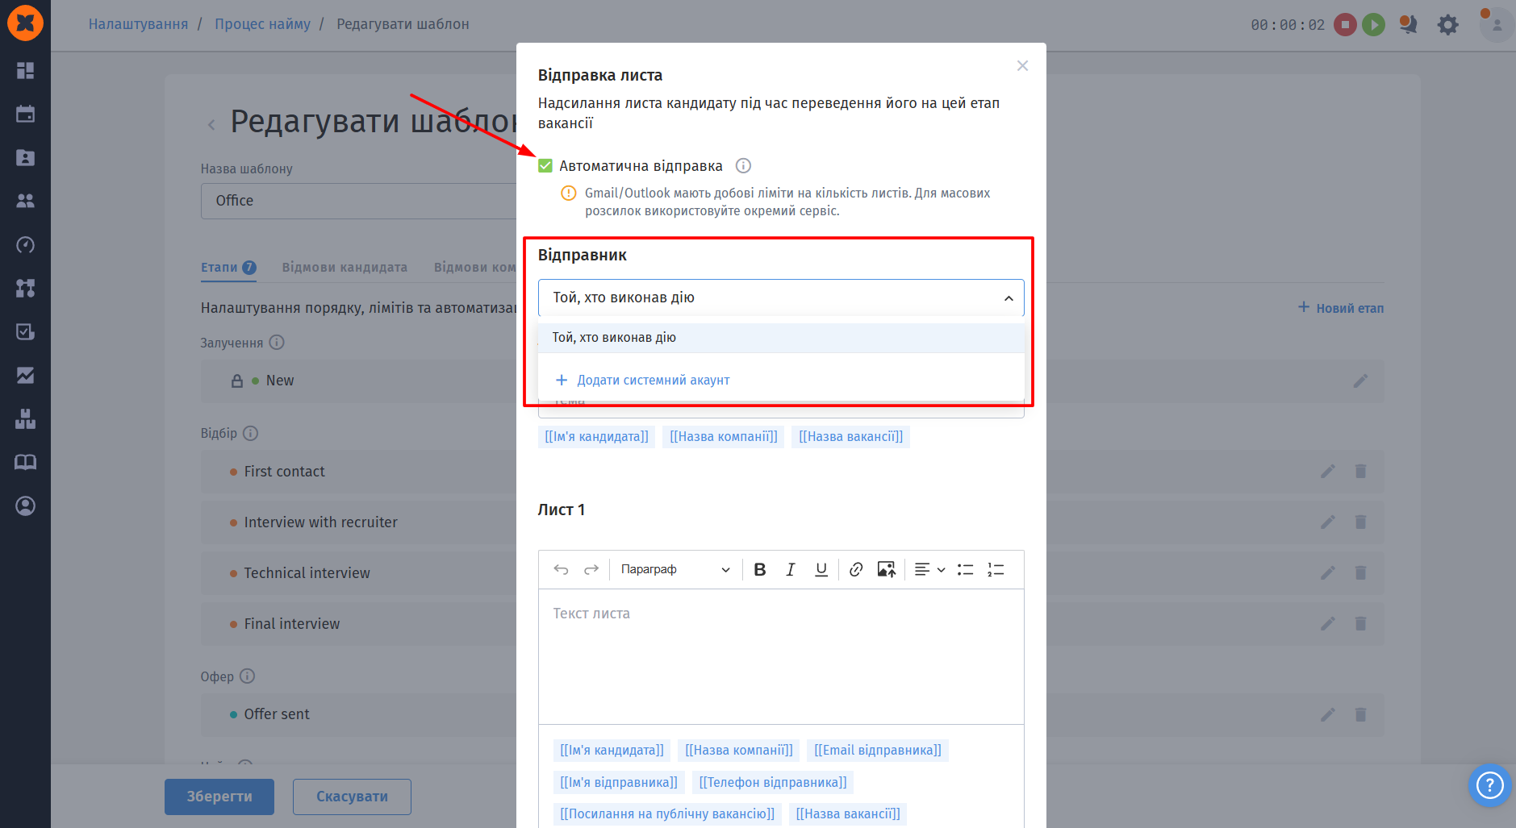The width and height of the screenshot is (1516, 828).
Task: Click Додати системний акаунт
Action: coord(642,381)
